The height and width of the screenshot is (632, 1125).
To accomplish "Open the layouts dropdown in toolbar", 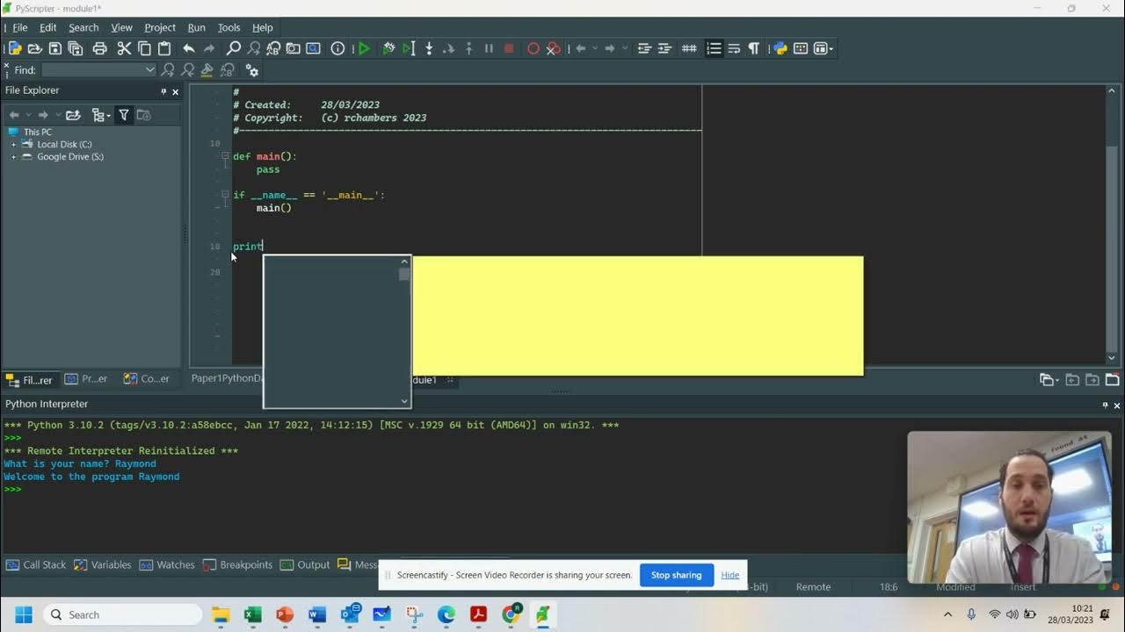I will pos(824,49).
